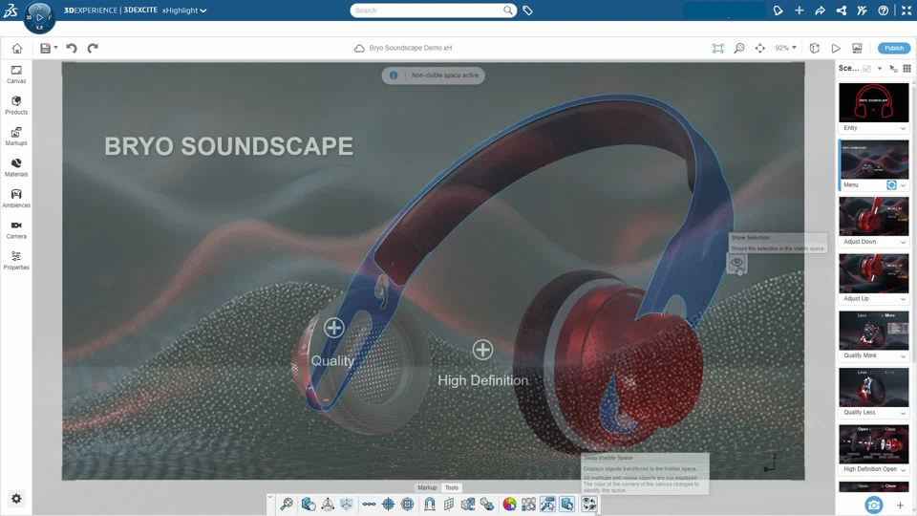Select the magnet snap tool

click(x=429, y=504)
